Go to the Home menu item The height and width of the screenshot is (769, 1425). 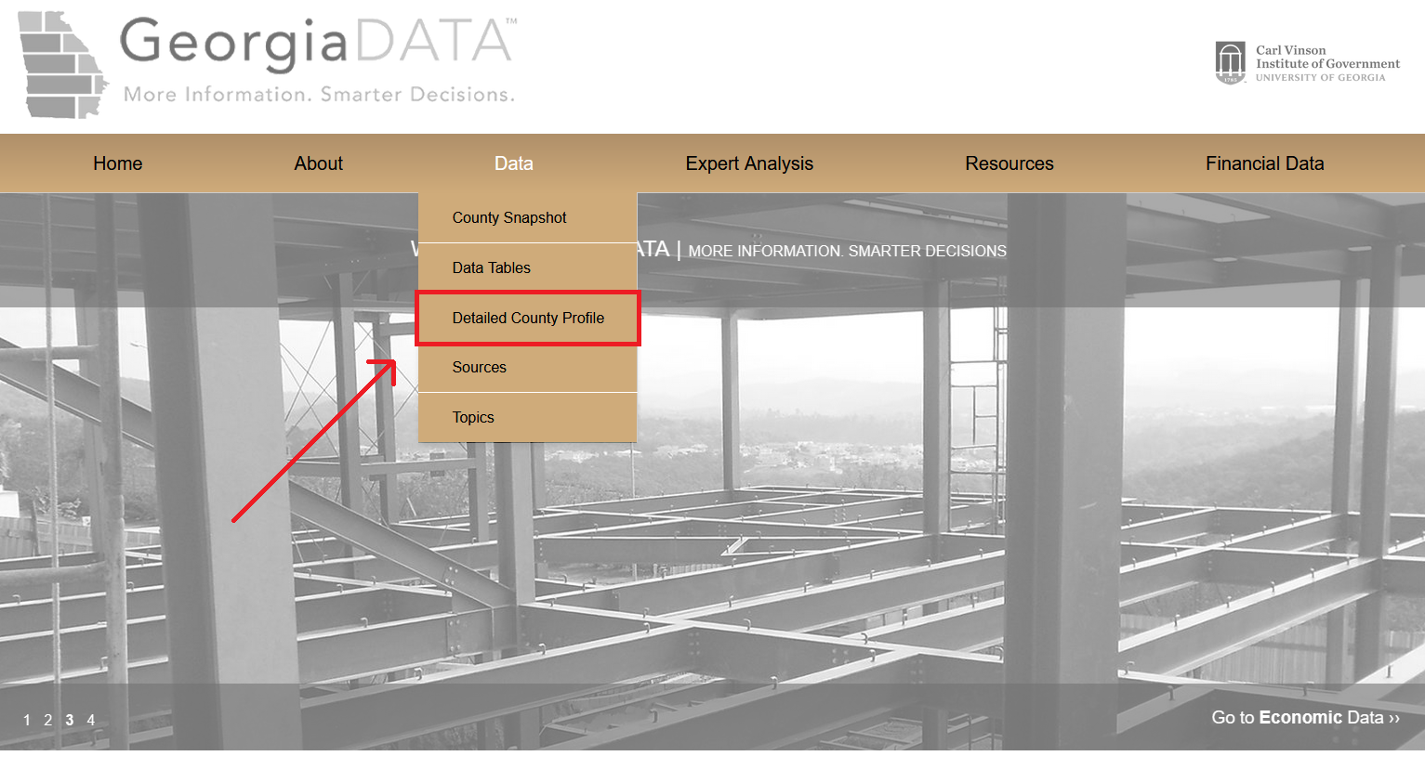click(118, 163)
